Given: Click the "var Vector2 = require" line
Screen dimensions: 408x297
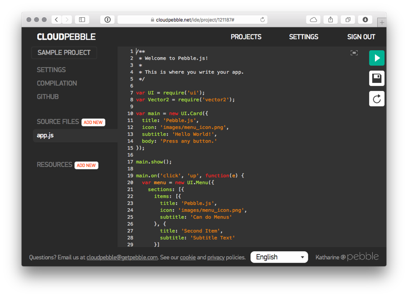Looking at the screenshot, I should click(185, 100).
